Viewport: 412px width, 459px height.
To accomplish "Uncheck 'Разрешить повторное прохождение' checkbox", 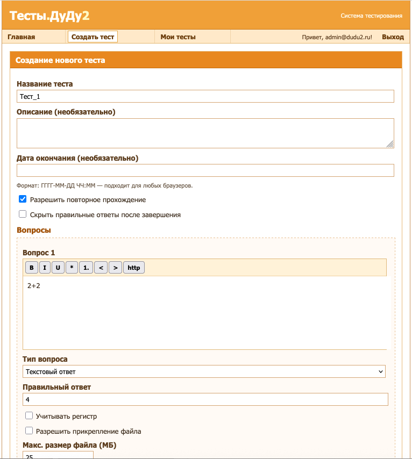I will pos(23,199).
